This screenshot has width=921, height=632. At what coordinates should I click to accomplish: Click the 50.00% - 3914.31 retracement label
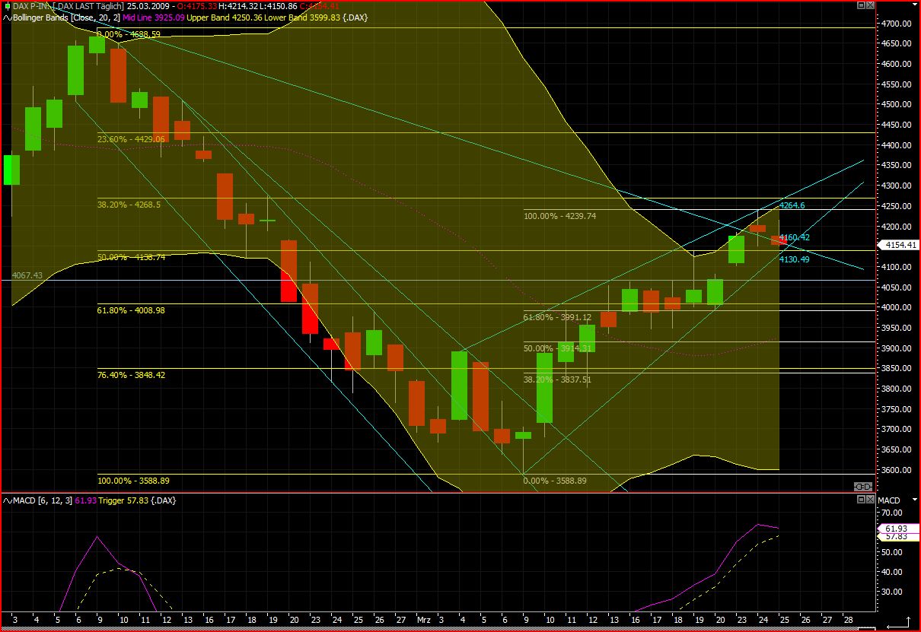coord(557,348)
